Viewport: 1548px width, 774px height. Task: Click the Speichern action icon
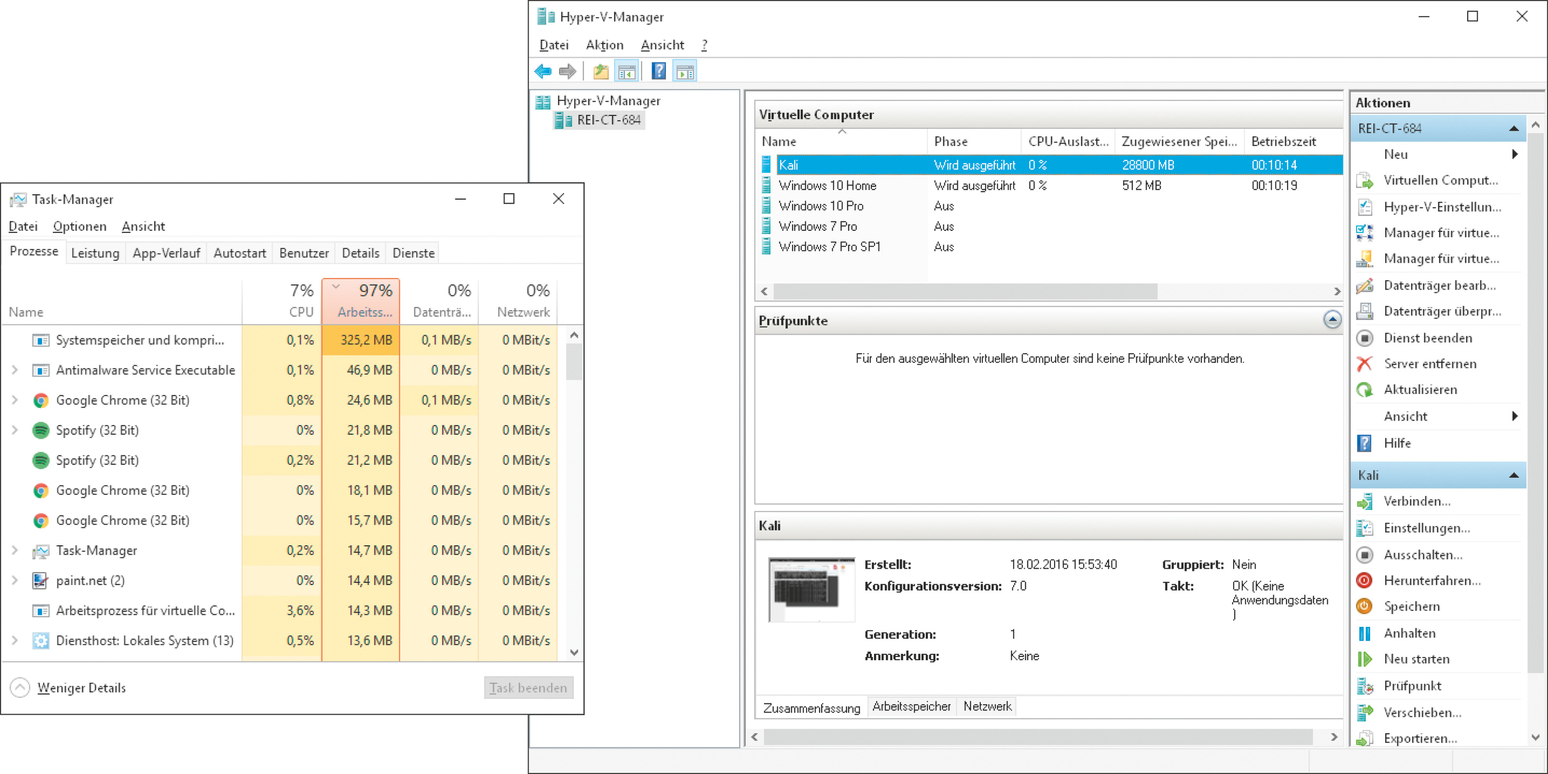coord(1364,606)
